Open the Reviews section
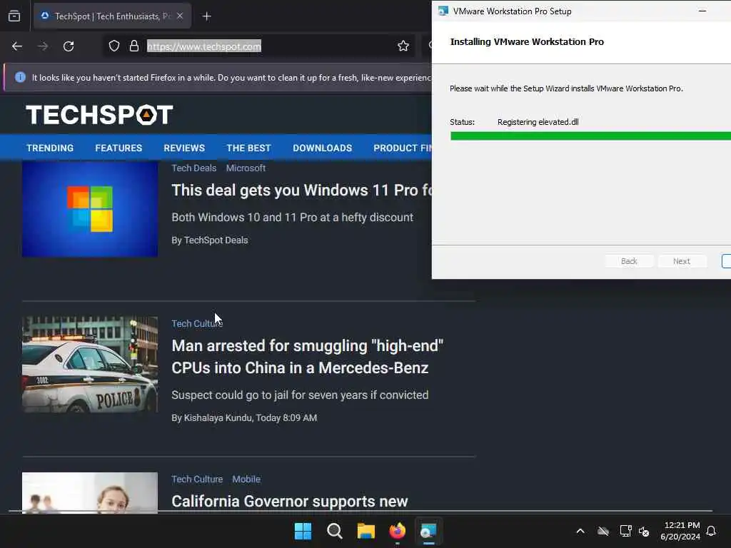 [x=184, y=148]
